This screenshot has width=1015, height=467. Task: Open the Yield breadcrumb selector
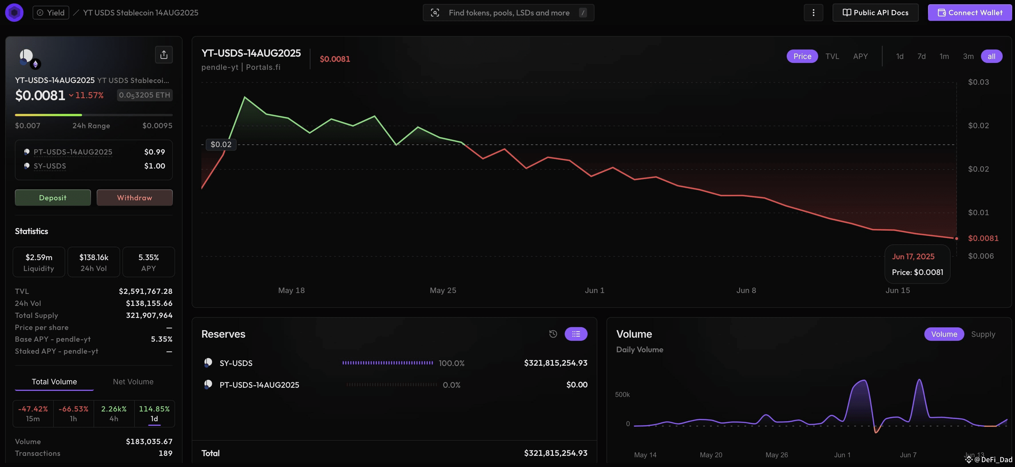51,13
